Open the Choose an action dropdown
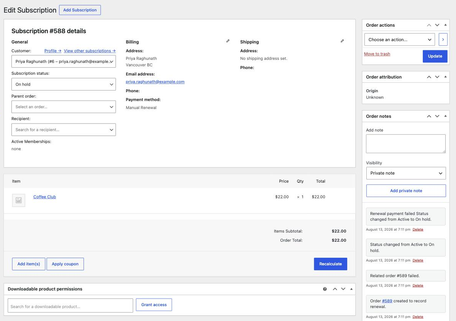Viewport: 456px width, 321px height. click(400, 40)
